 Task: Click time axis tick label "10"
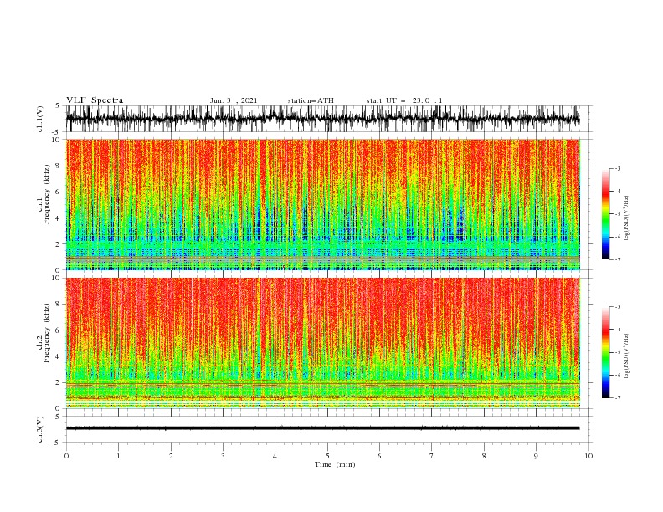588,456
